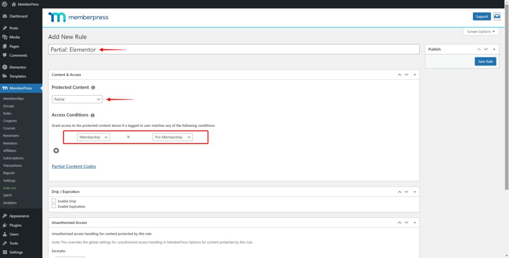The image size is (509, 258).
Task: Click the Appearance brush icon
Action: pos(5,216)
